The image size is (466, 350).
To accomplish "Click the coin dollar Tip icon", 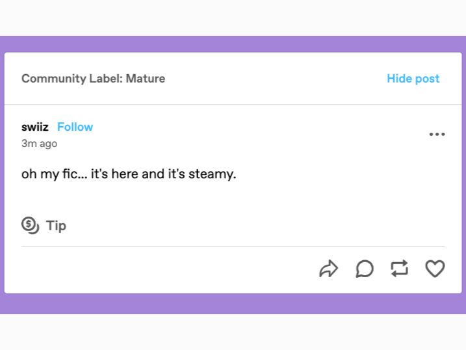I will point(30,225).
